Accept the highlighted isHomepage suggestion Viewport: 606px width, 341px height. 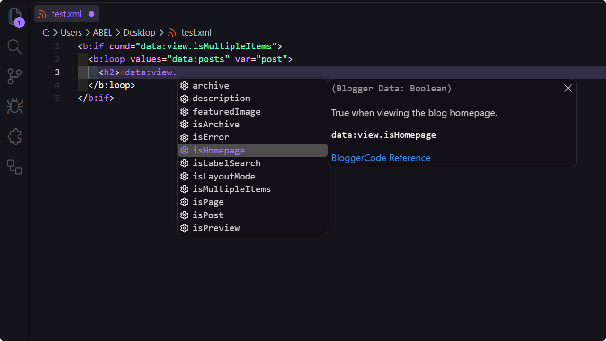(x=252, y=151)
